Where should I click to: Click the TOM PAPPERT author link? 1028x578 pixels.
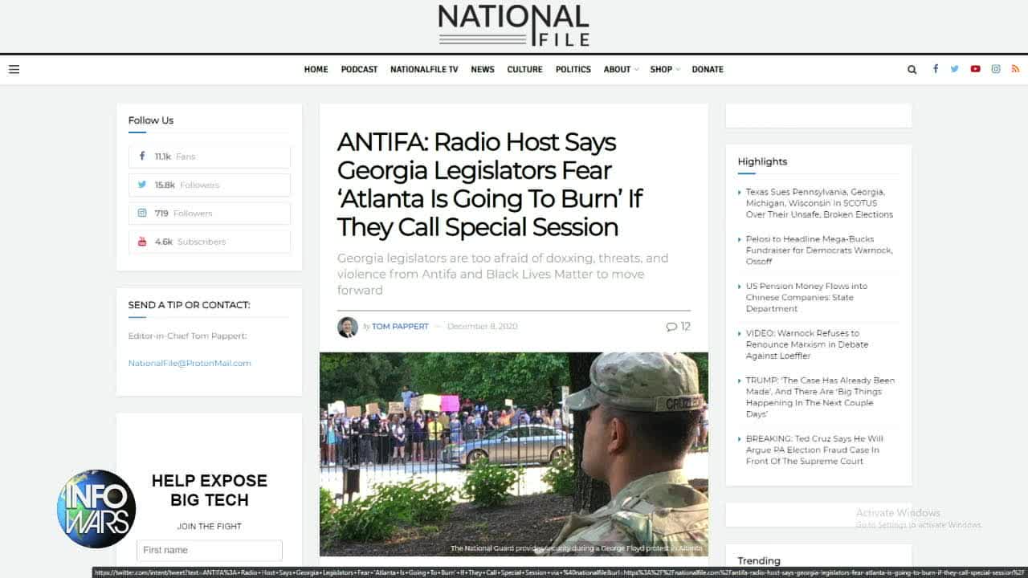[400, 327]
